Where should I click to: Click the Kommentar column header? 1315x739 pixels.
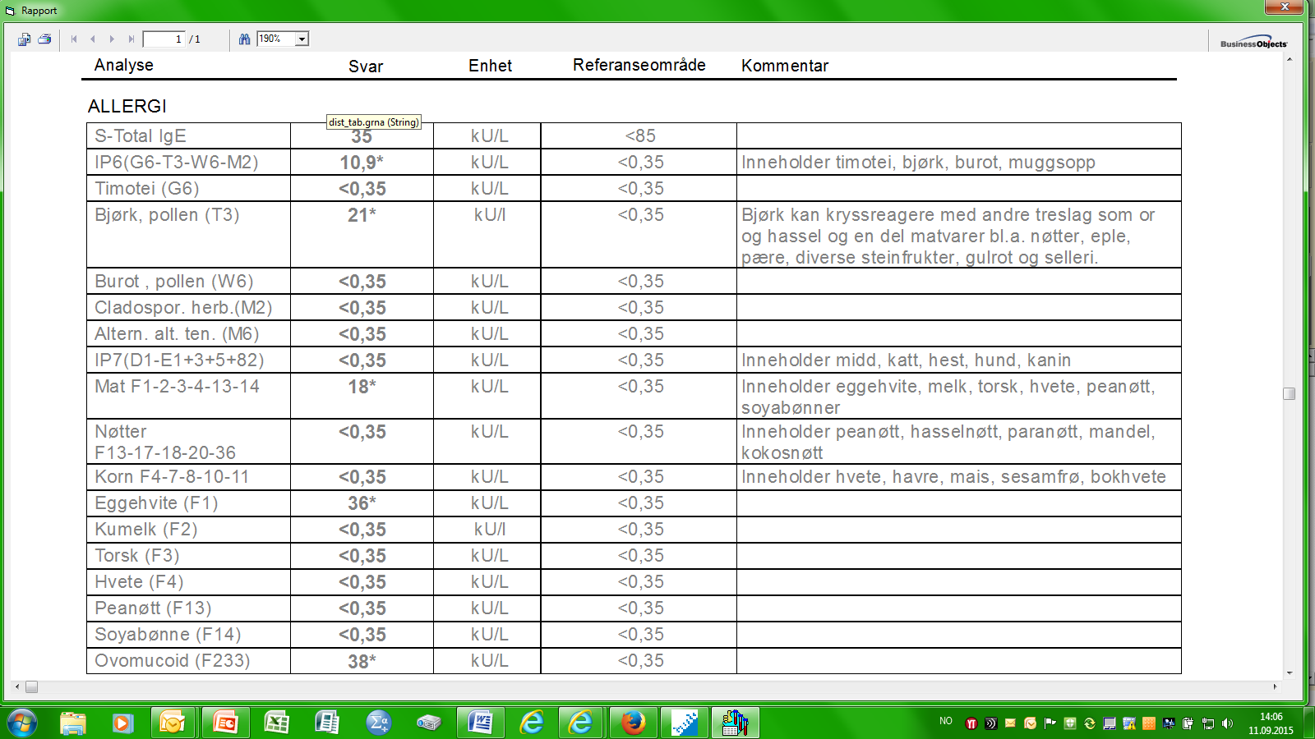click(785, 66)
